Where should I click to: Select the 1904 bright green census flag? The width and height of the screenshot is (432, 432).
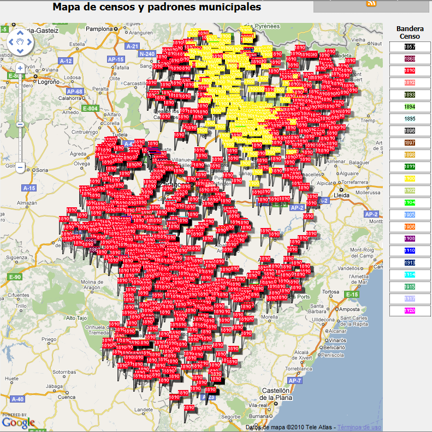click(x=410, y=203)
